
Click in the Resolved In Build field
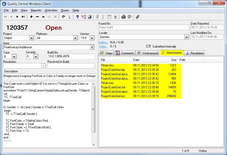click(x=71, y=66)
